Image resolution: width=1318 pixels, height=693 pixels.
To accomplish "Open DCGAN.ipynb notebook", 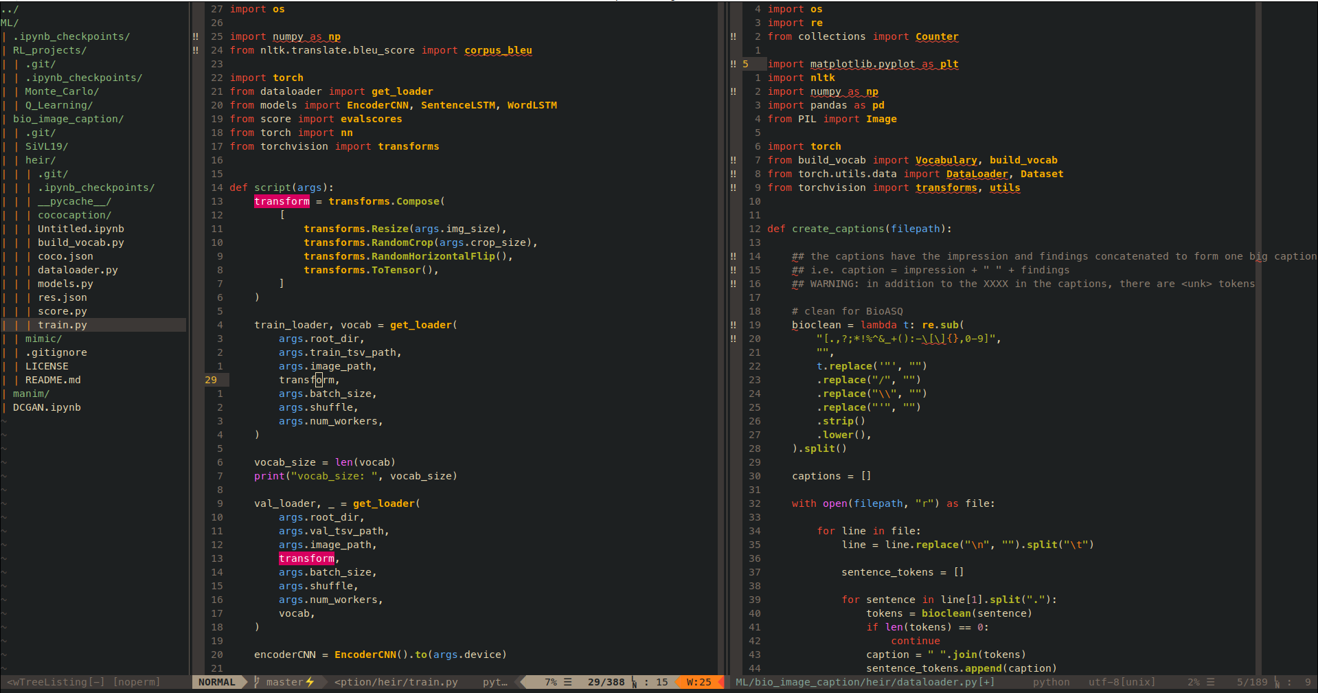I will 47,407.
